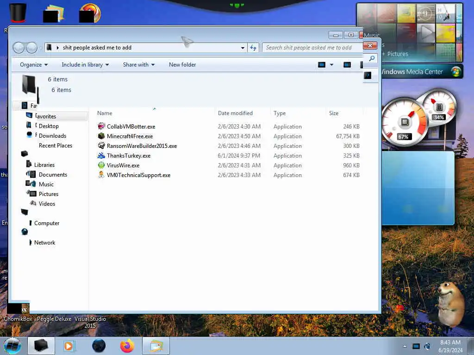Sort by Name column header

pos(105,113)
